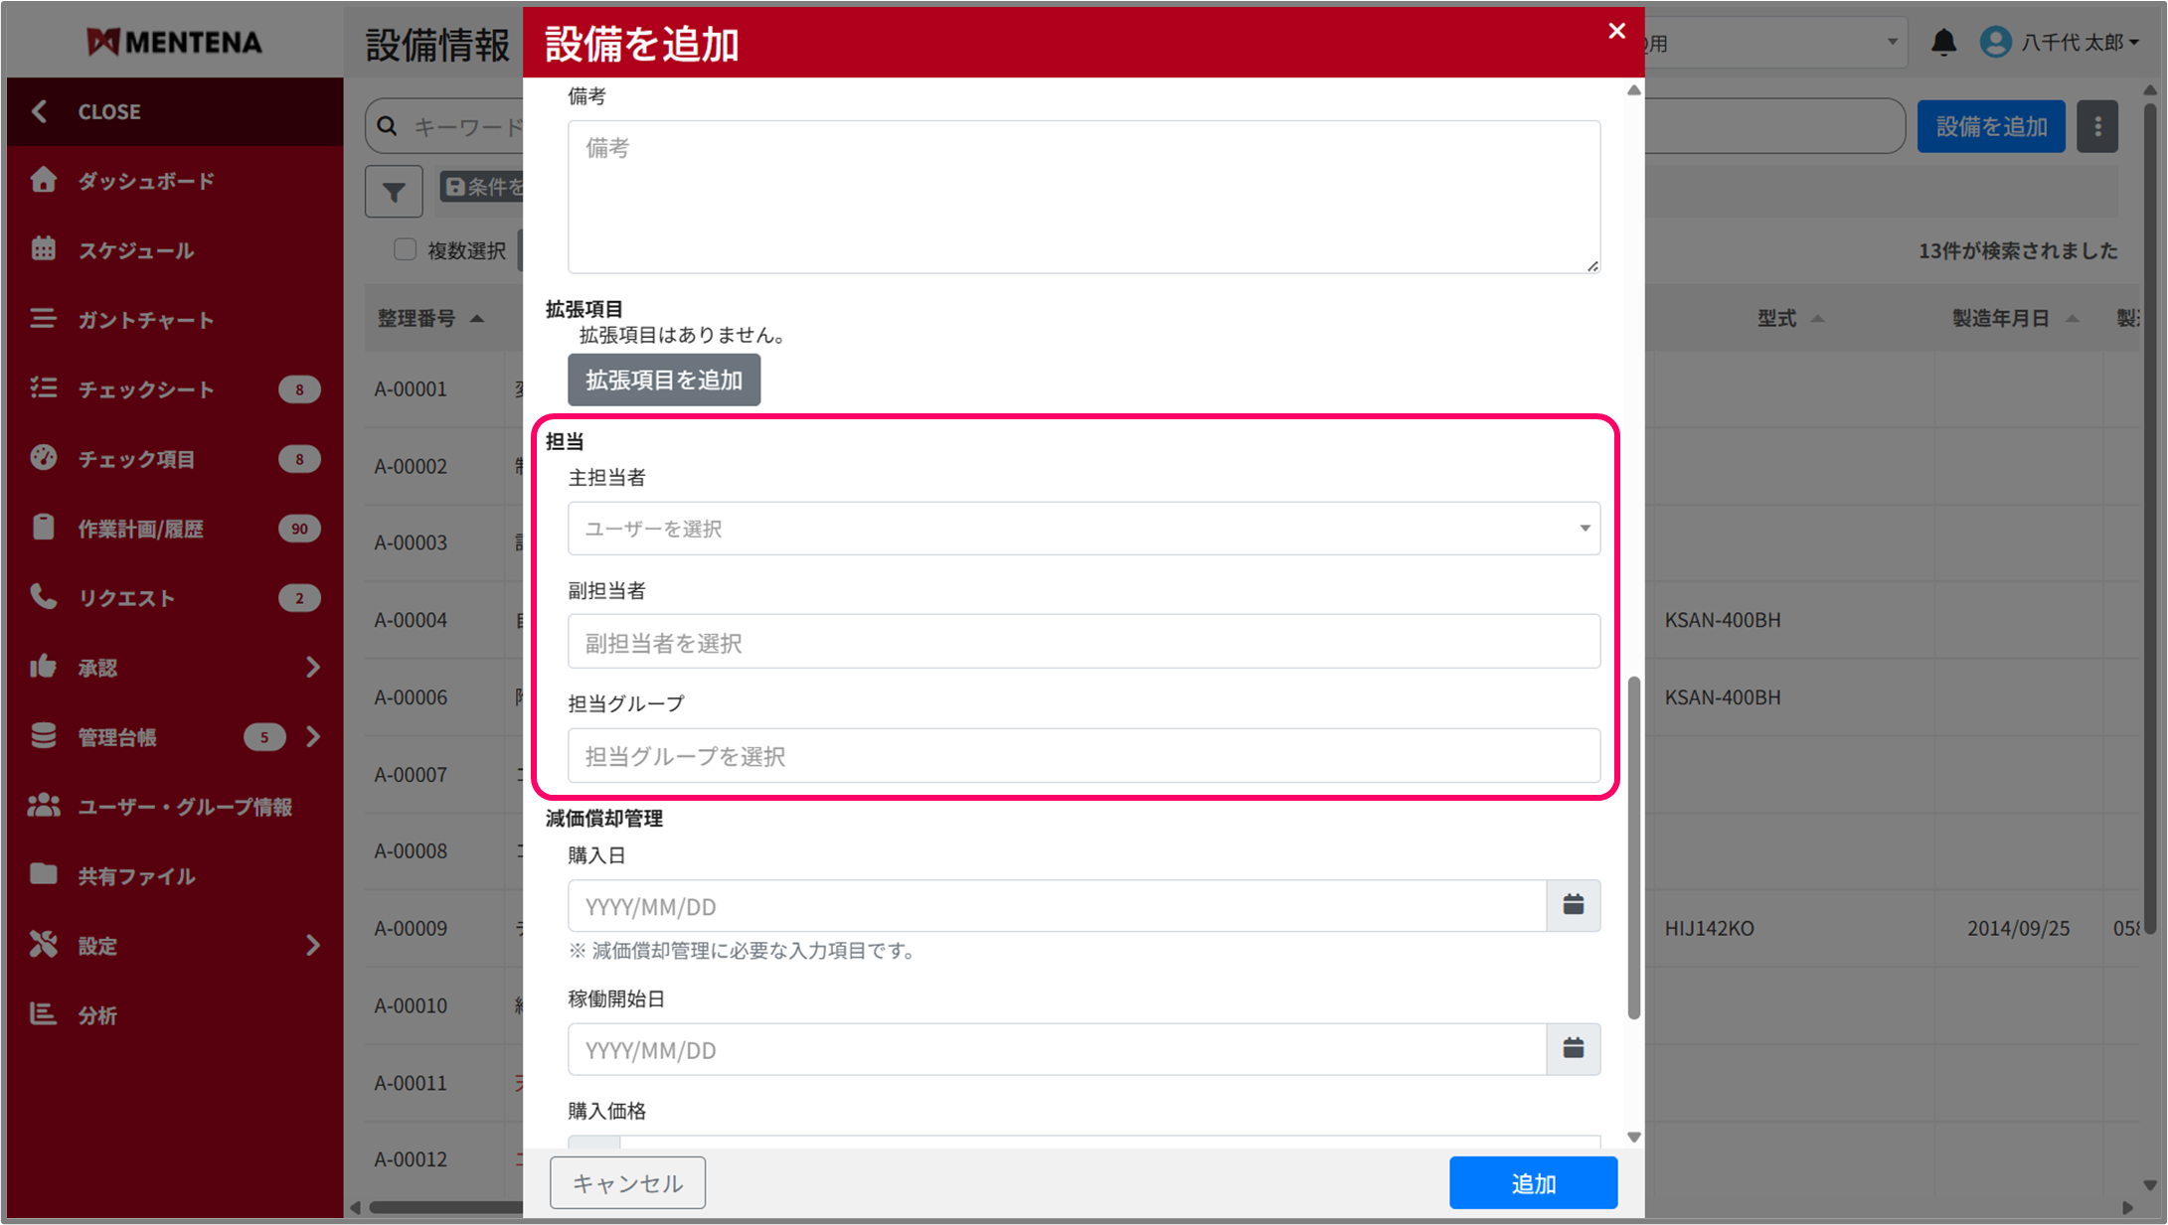Click the 拡張項目を追加 button
The height and width of the screenshot is (1225, 2168).
tap(664, 381)
